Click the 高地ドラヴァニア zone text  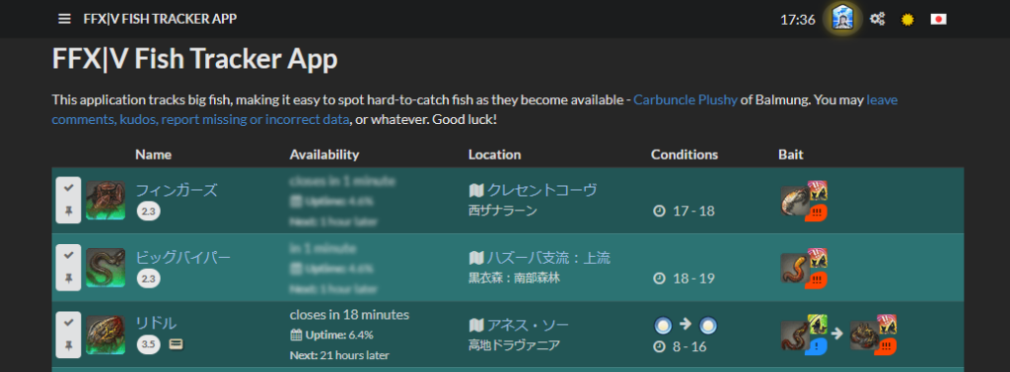coord(514,345)
